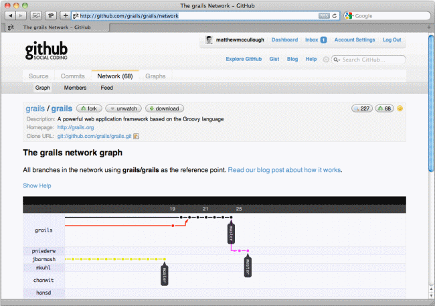Open the 1Password toolbar button
The image size is (435, 306).
(51, 16)
